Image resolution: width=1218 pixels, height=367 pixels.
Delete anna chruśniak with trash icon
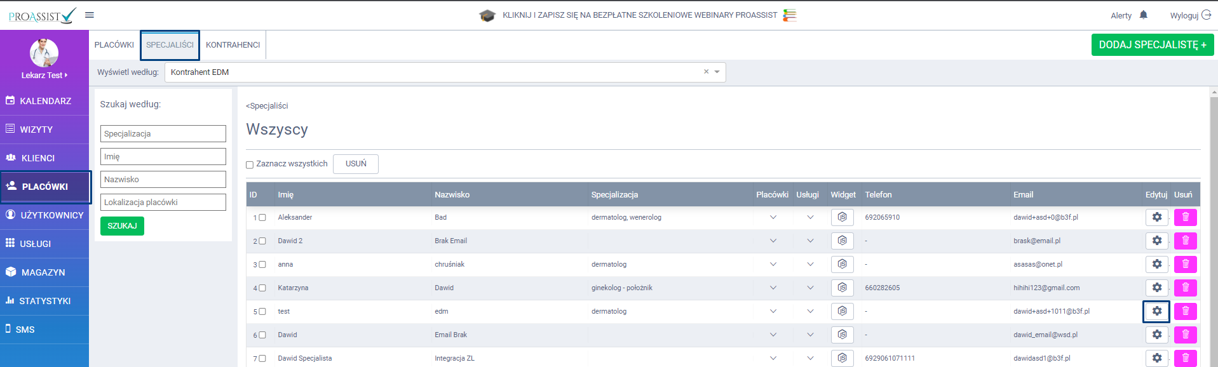1186,264
